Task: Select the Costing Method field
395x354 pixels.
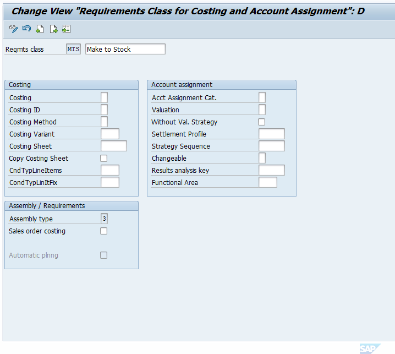Action: (x=104, y=122)
